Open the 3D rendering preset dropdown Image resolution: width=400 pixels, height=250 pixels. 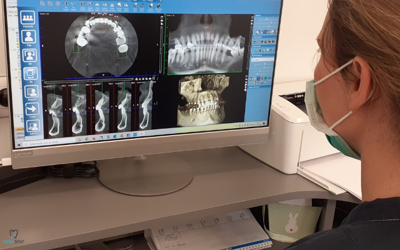coord(262,60)
